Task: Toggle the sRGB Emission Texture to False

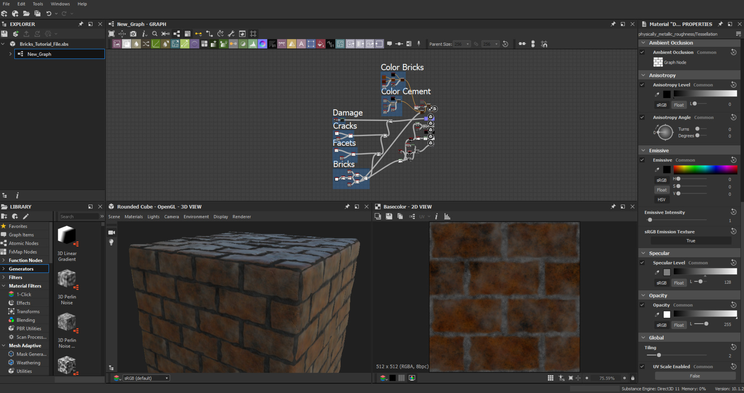Action: click(690, 240)
